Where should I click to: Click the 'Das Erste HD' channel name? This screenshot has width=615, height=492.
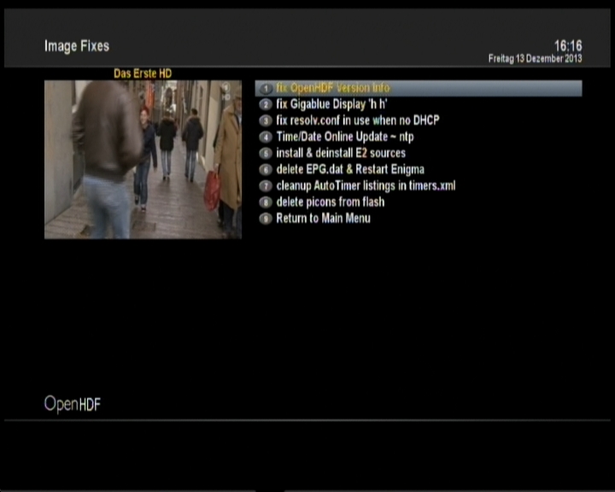[x=143, y=74]
